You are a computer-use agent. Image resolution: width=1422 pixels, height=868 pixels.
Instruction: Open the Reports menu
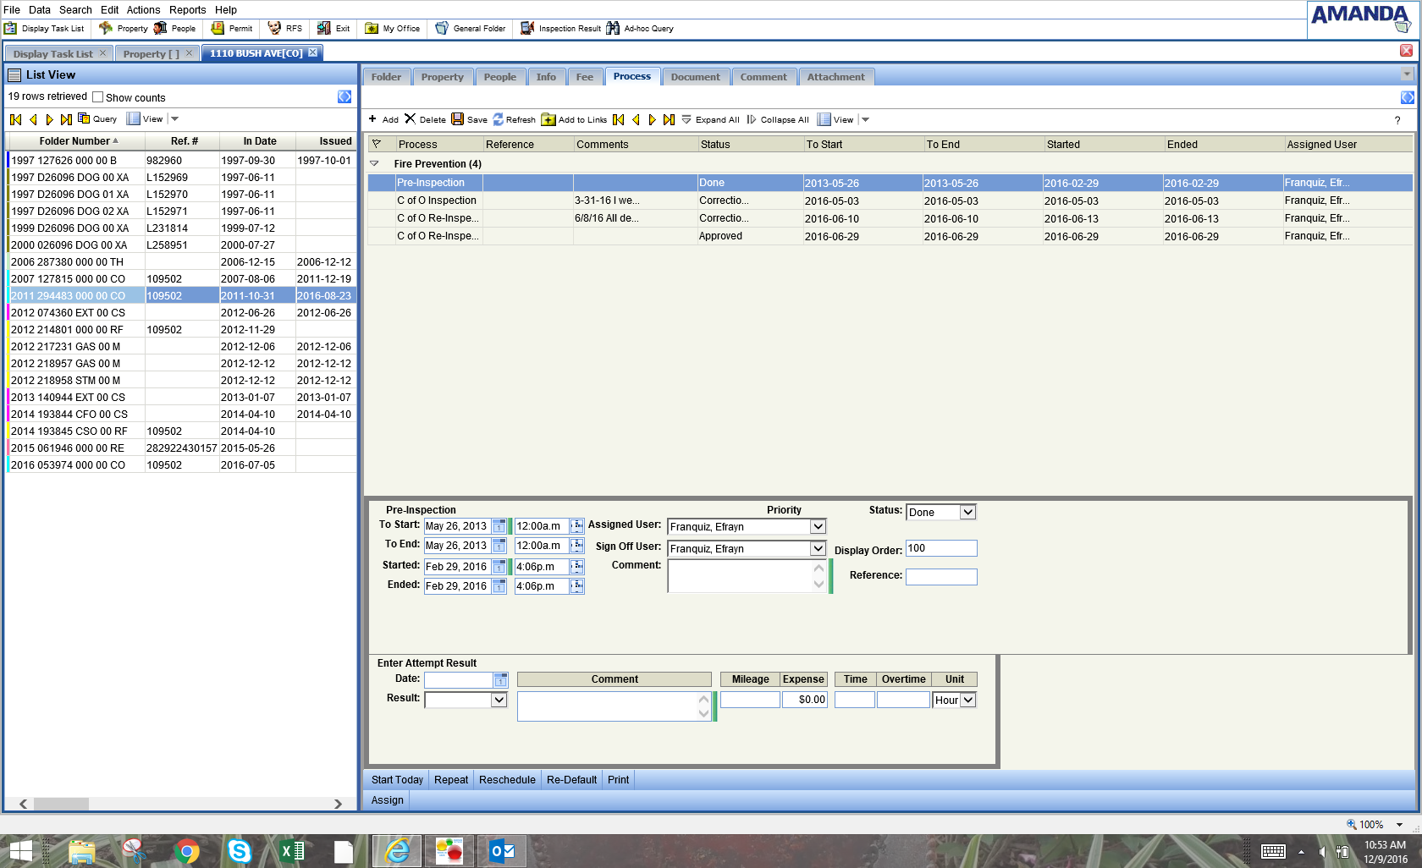pos(187,9)
